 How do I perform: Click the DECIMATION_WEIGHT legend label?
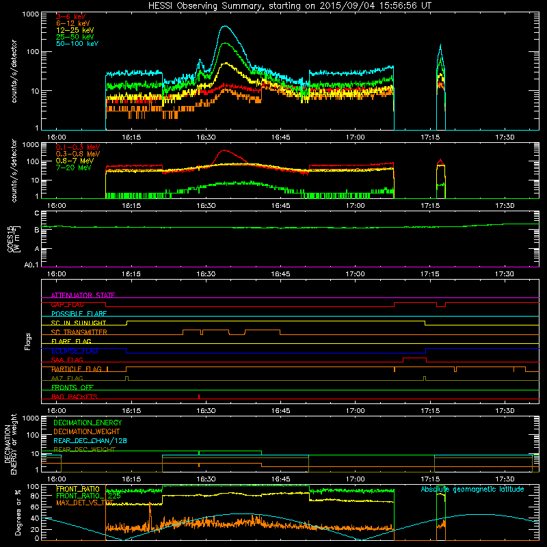[87, 431]
